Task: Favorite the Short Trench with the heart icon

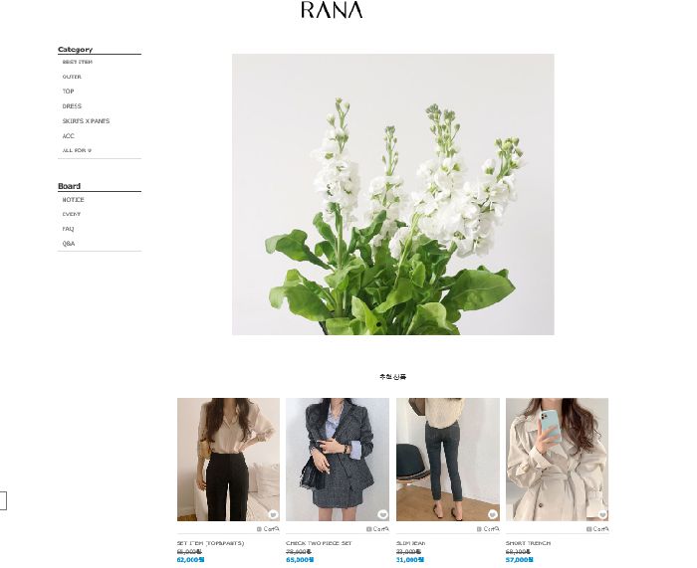Action: [602, 514]
